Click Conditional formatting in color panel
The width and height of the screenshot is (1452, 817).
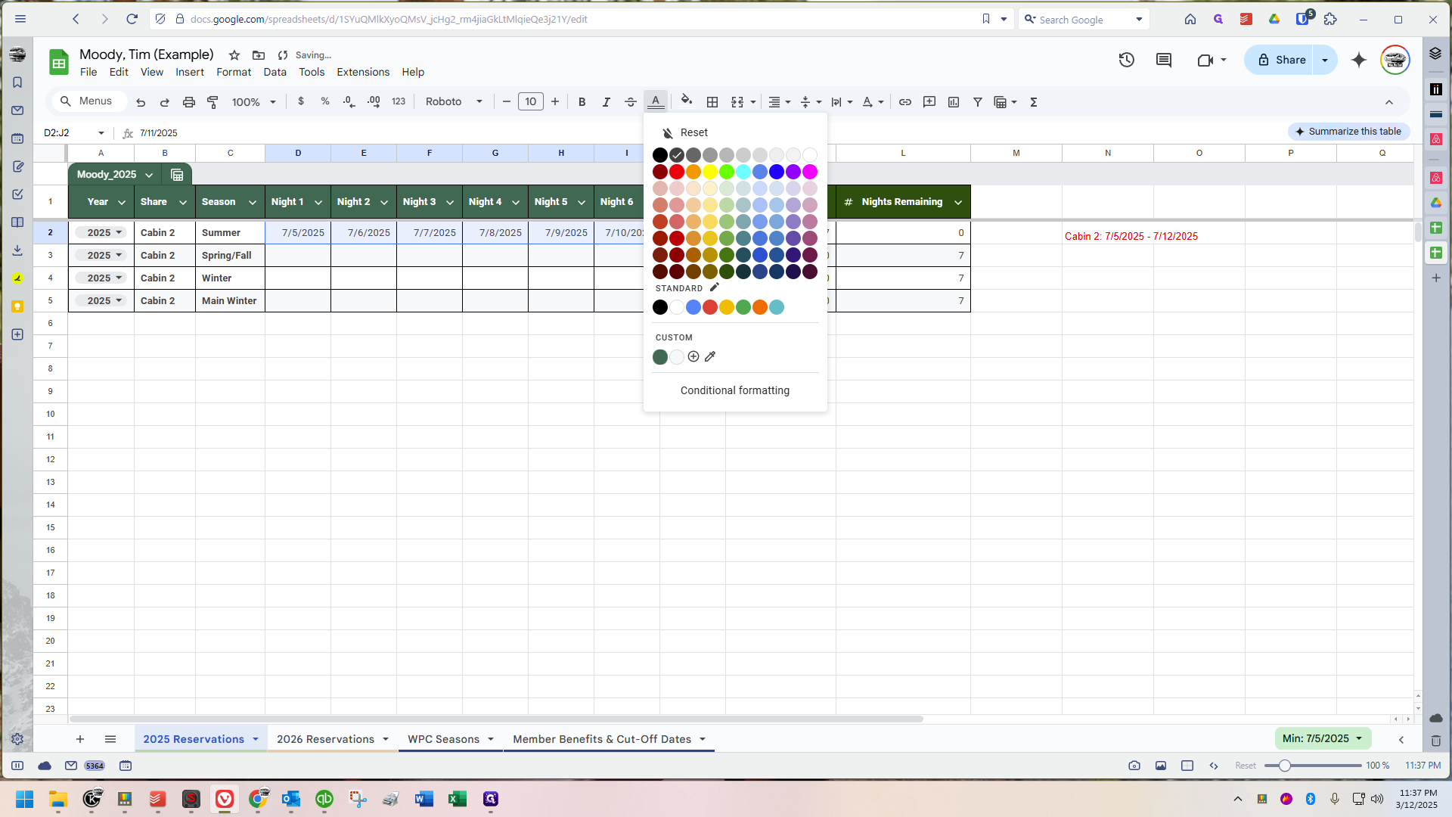point(734,390)
